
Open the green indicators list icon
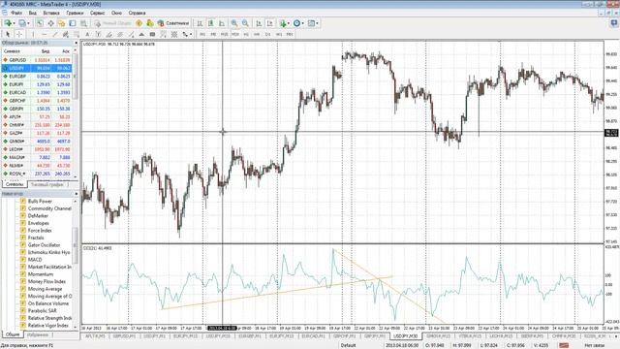point(283,23)
